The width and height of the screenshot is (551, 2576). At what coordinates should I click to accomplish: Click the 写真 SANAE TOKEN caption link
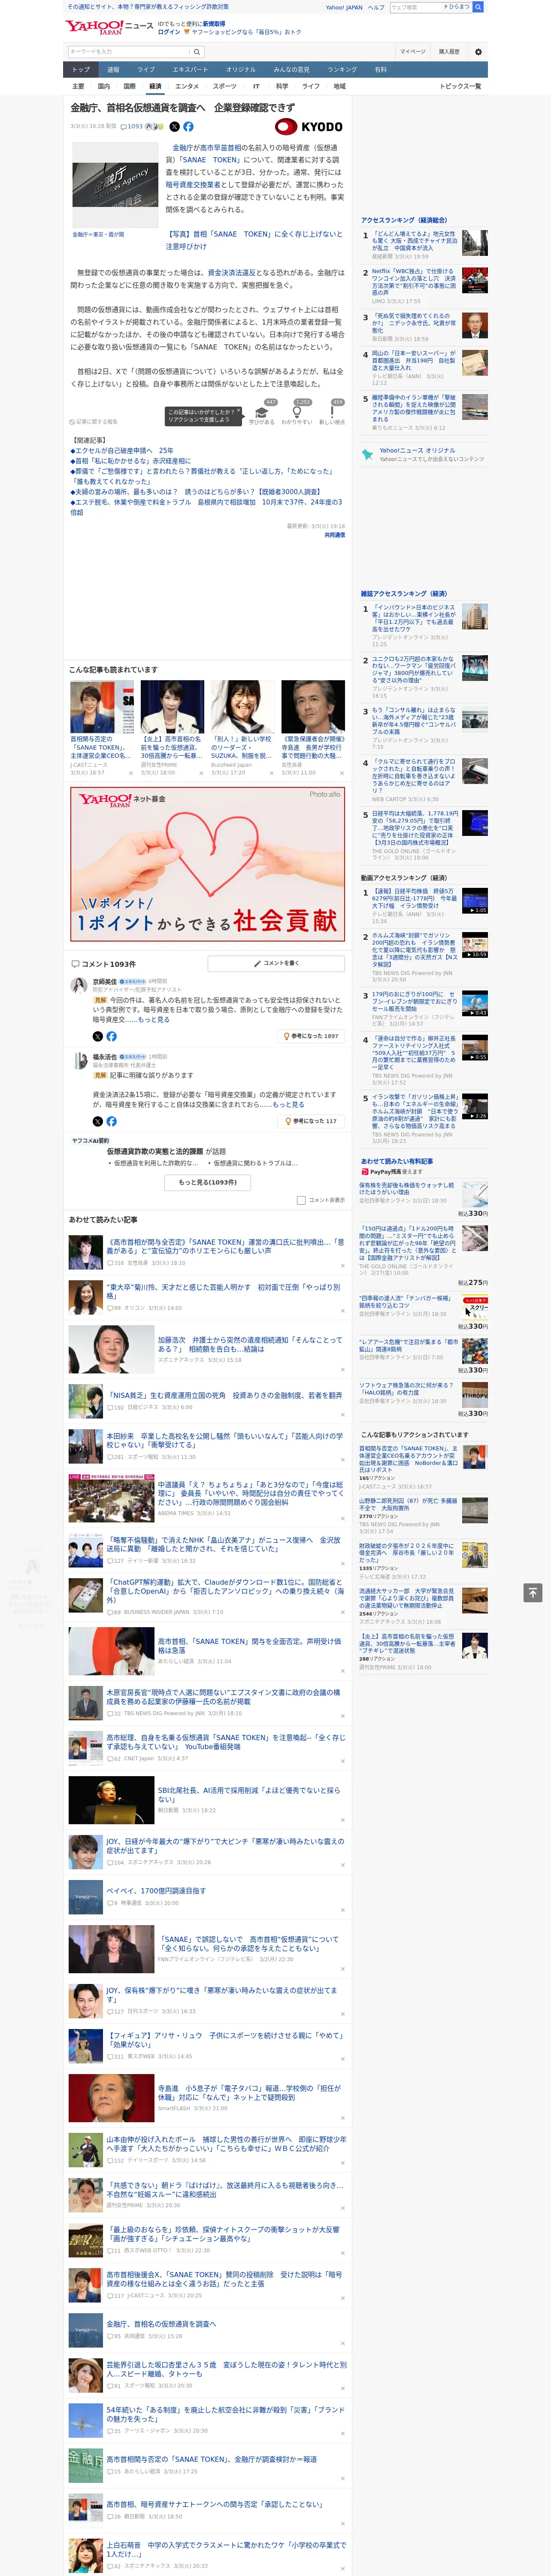point(254,240)
